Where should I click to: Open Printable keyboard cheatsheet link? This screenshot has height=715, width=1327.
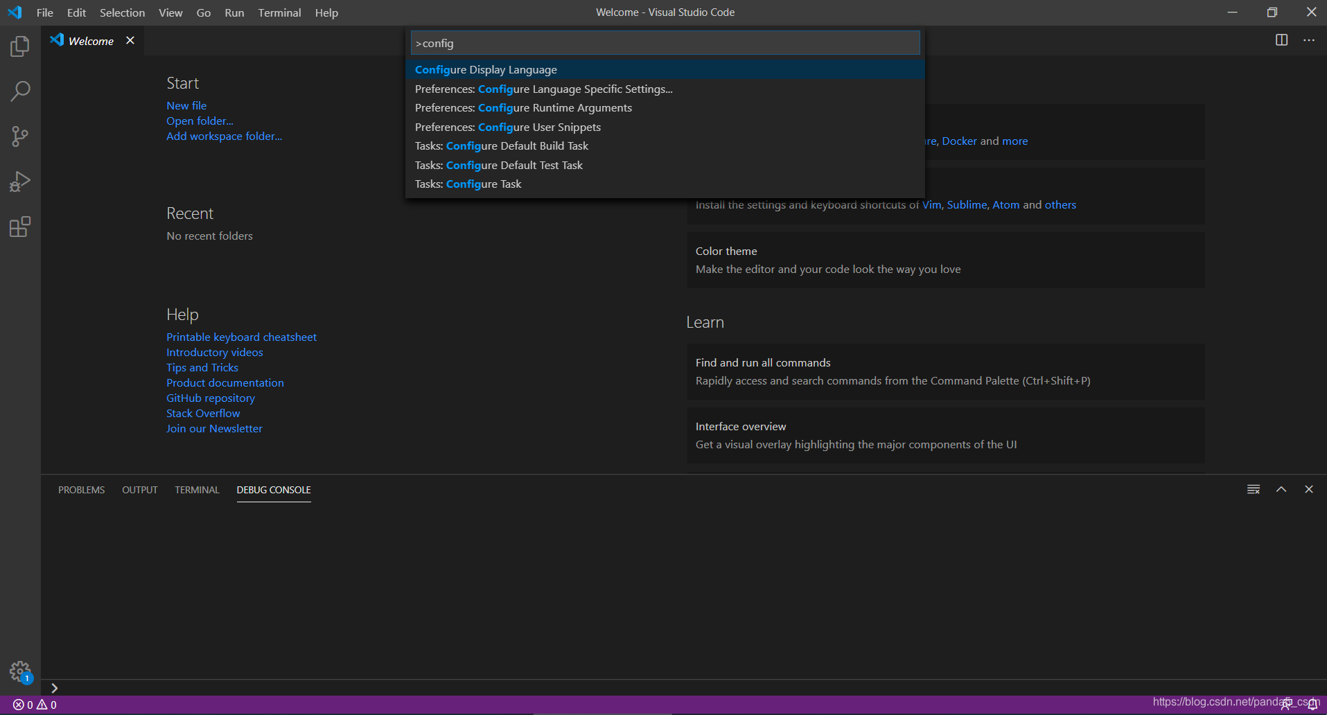pyautogui.click(x=241, y=337)
